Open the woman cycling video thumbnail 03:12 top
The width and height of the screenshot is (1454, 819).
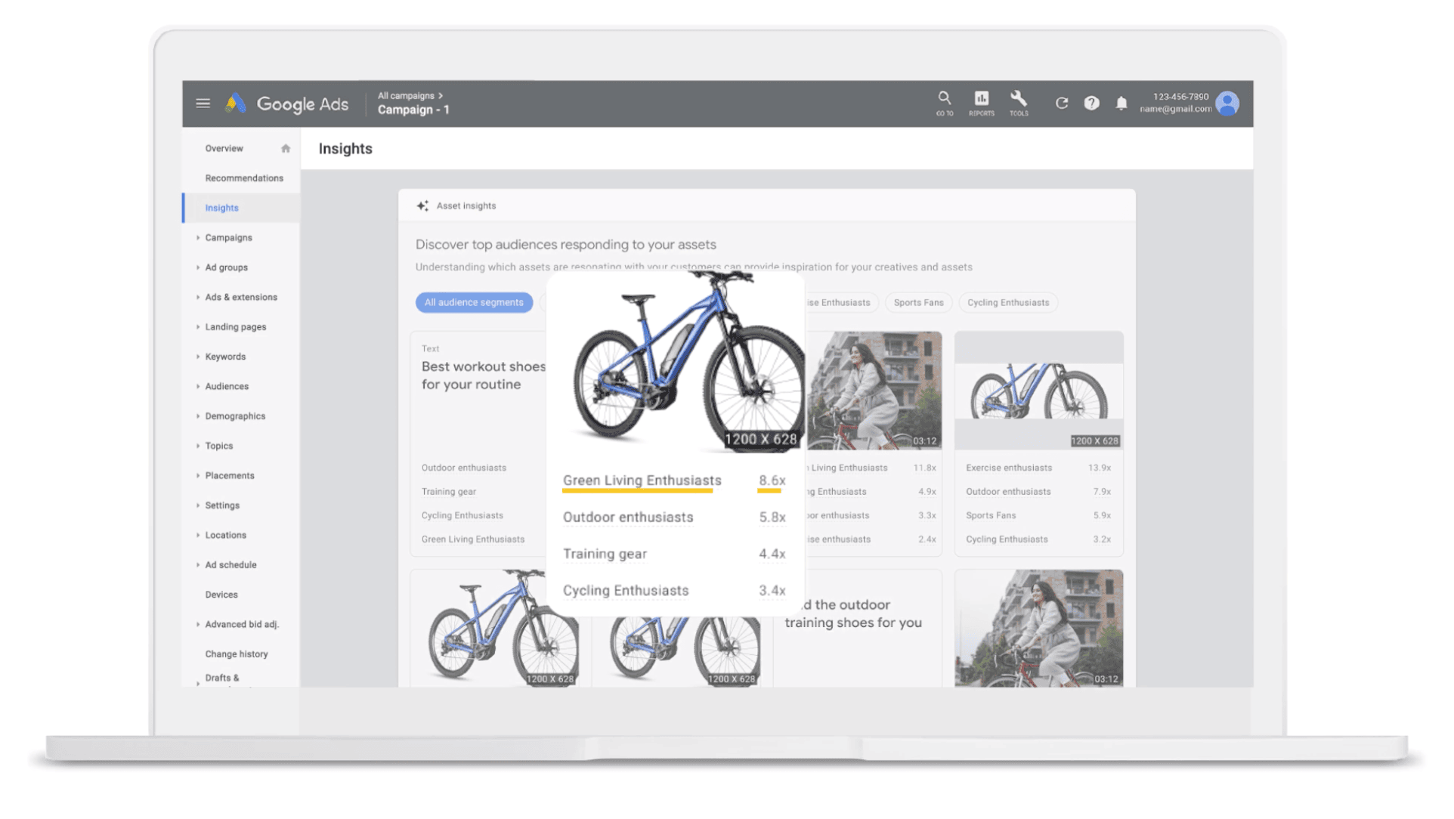pyautogui.click(x=874, y=391)
